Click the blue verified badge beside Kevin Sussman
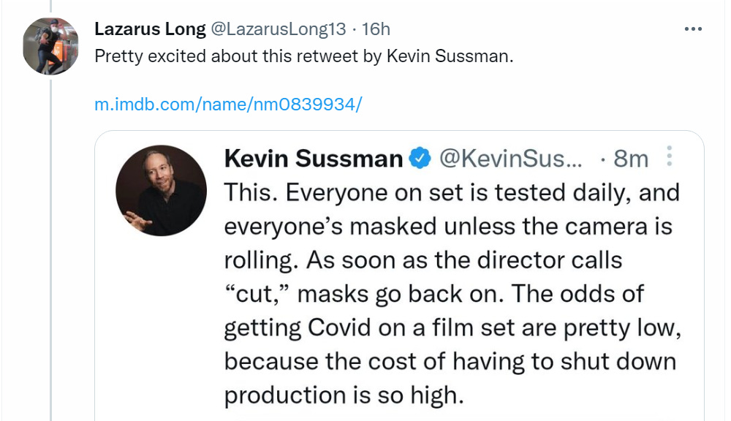This screenshot has width=731, height=421. tap(420, 159)
